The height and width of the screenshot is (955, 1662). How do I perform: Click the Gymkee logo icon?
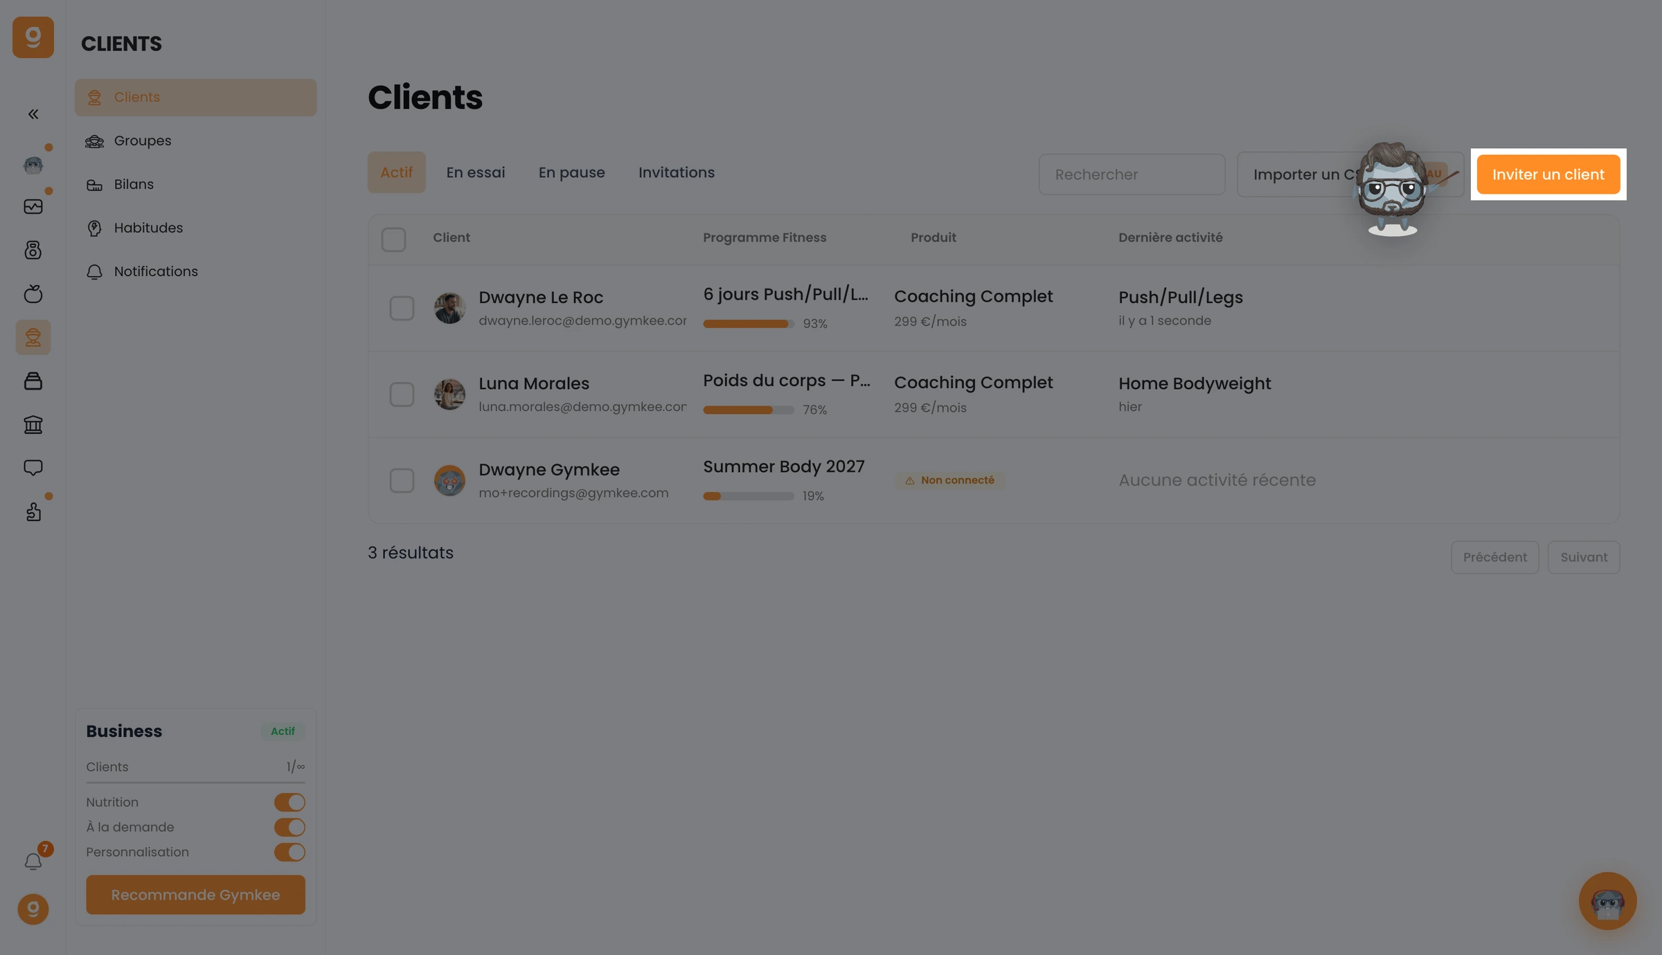(x=33, y=37)
